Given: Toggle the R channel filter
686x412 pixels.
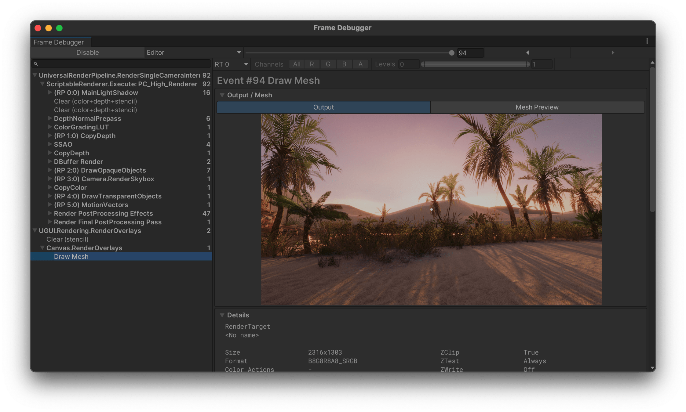Looking at the screenshot, I should pos(312,64).
